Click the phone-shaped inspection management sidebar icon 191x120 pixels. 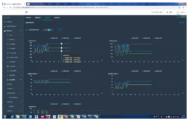(x=8, y=48)
